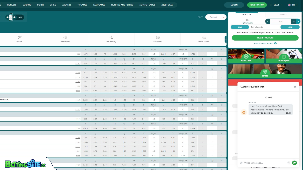Increase the stake with the plus button
The image size is (303, 170).
tap(294, 21)
